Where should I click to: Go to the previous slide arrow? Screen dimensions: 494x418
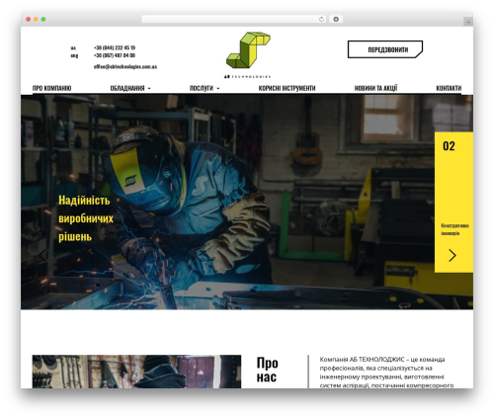point(41,255)
